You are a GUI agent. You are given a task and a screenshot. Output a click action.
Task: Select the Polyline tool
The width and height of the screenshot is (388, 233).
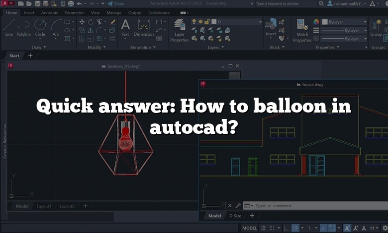tap(23, 28)
